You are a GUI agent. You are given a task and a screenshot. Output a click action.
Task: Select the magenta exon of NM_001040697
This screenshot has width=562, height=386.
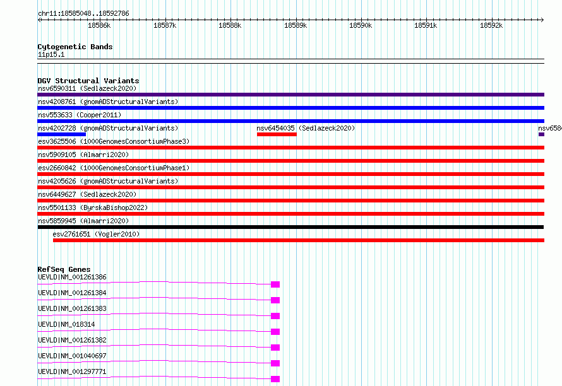tap(275, 363)
